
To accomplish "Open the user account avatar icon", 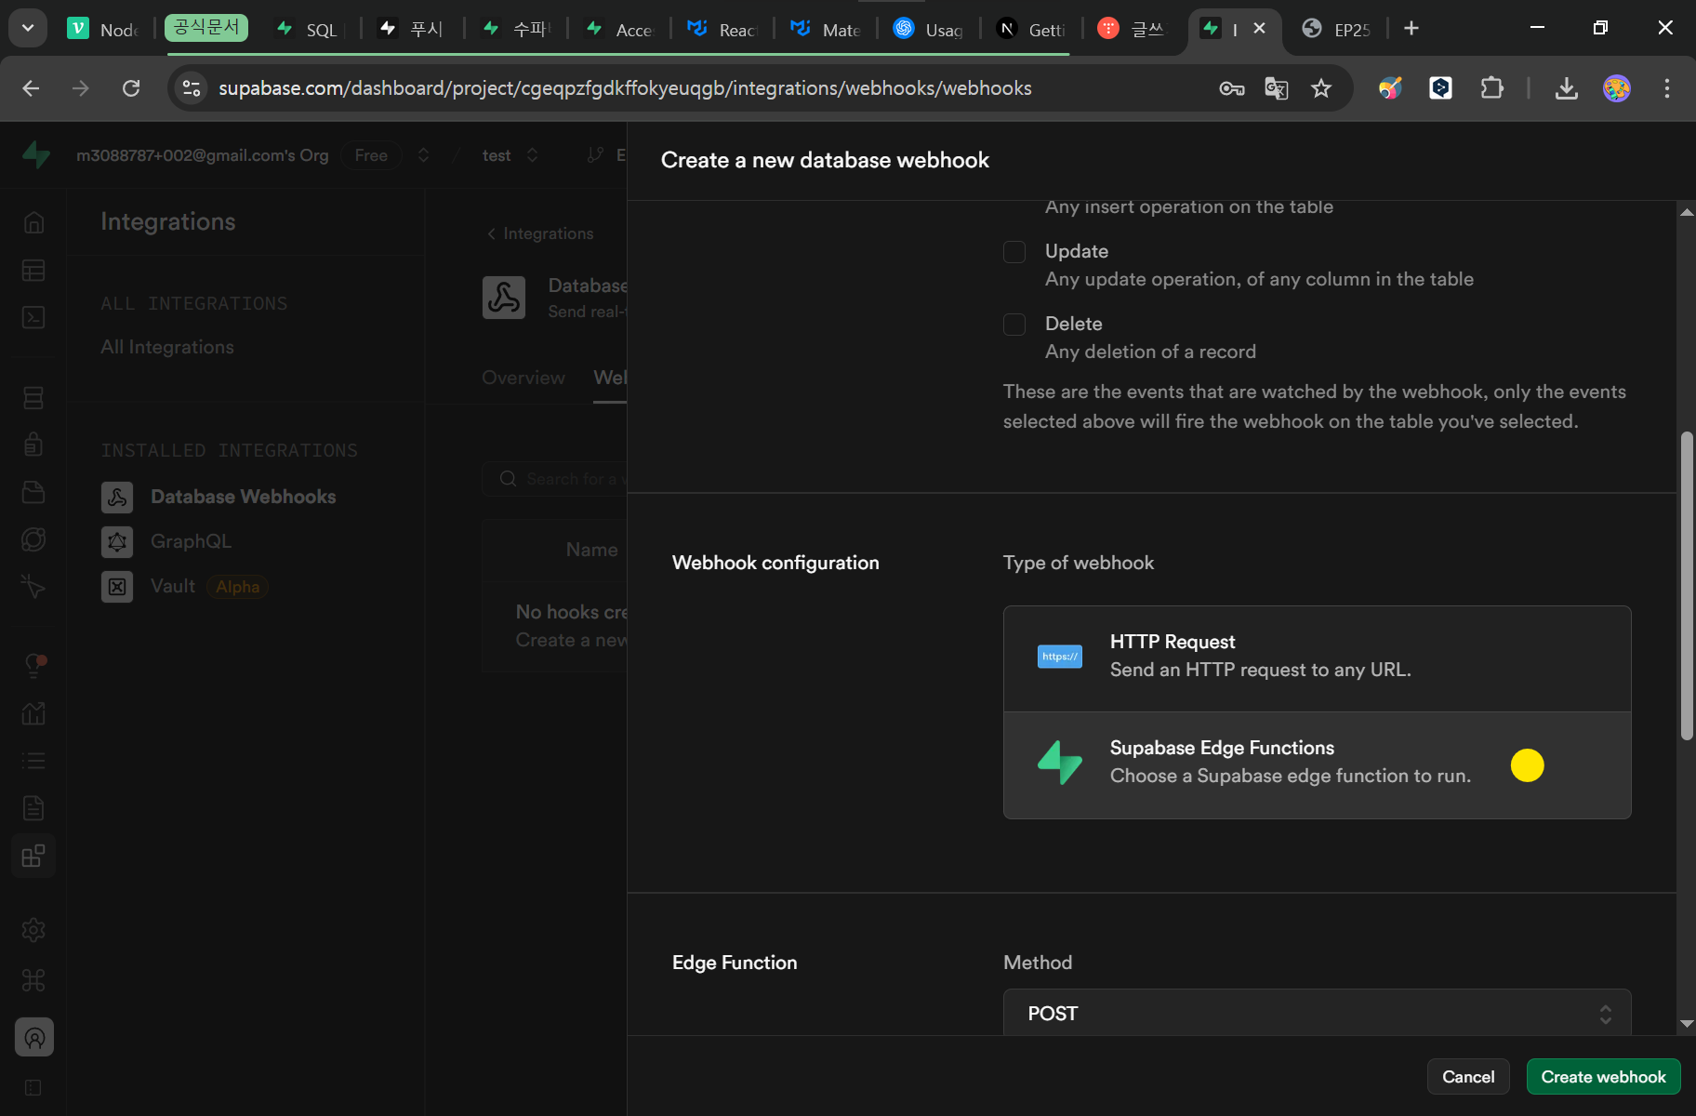I will (34, 1037).
